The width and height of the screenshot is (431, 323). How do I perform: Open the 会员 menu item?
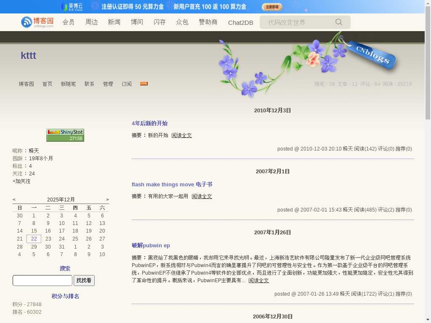(68, 22)
